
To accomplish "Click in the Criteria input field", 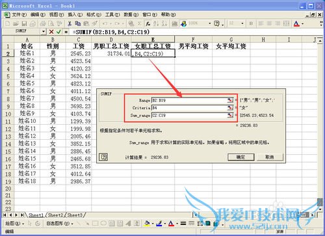I will point(189,108).
